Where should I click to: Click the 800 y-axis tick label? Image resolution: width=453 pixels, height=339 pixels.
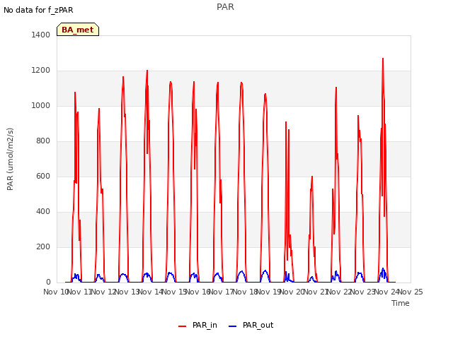(43, 141)
